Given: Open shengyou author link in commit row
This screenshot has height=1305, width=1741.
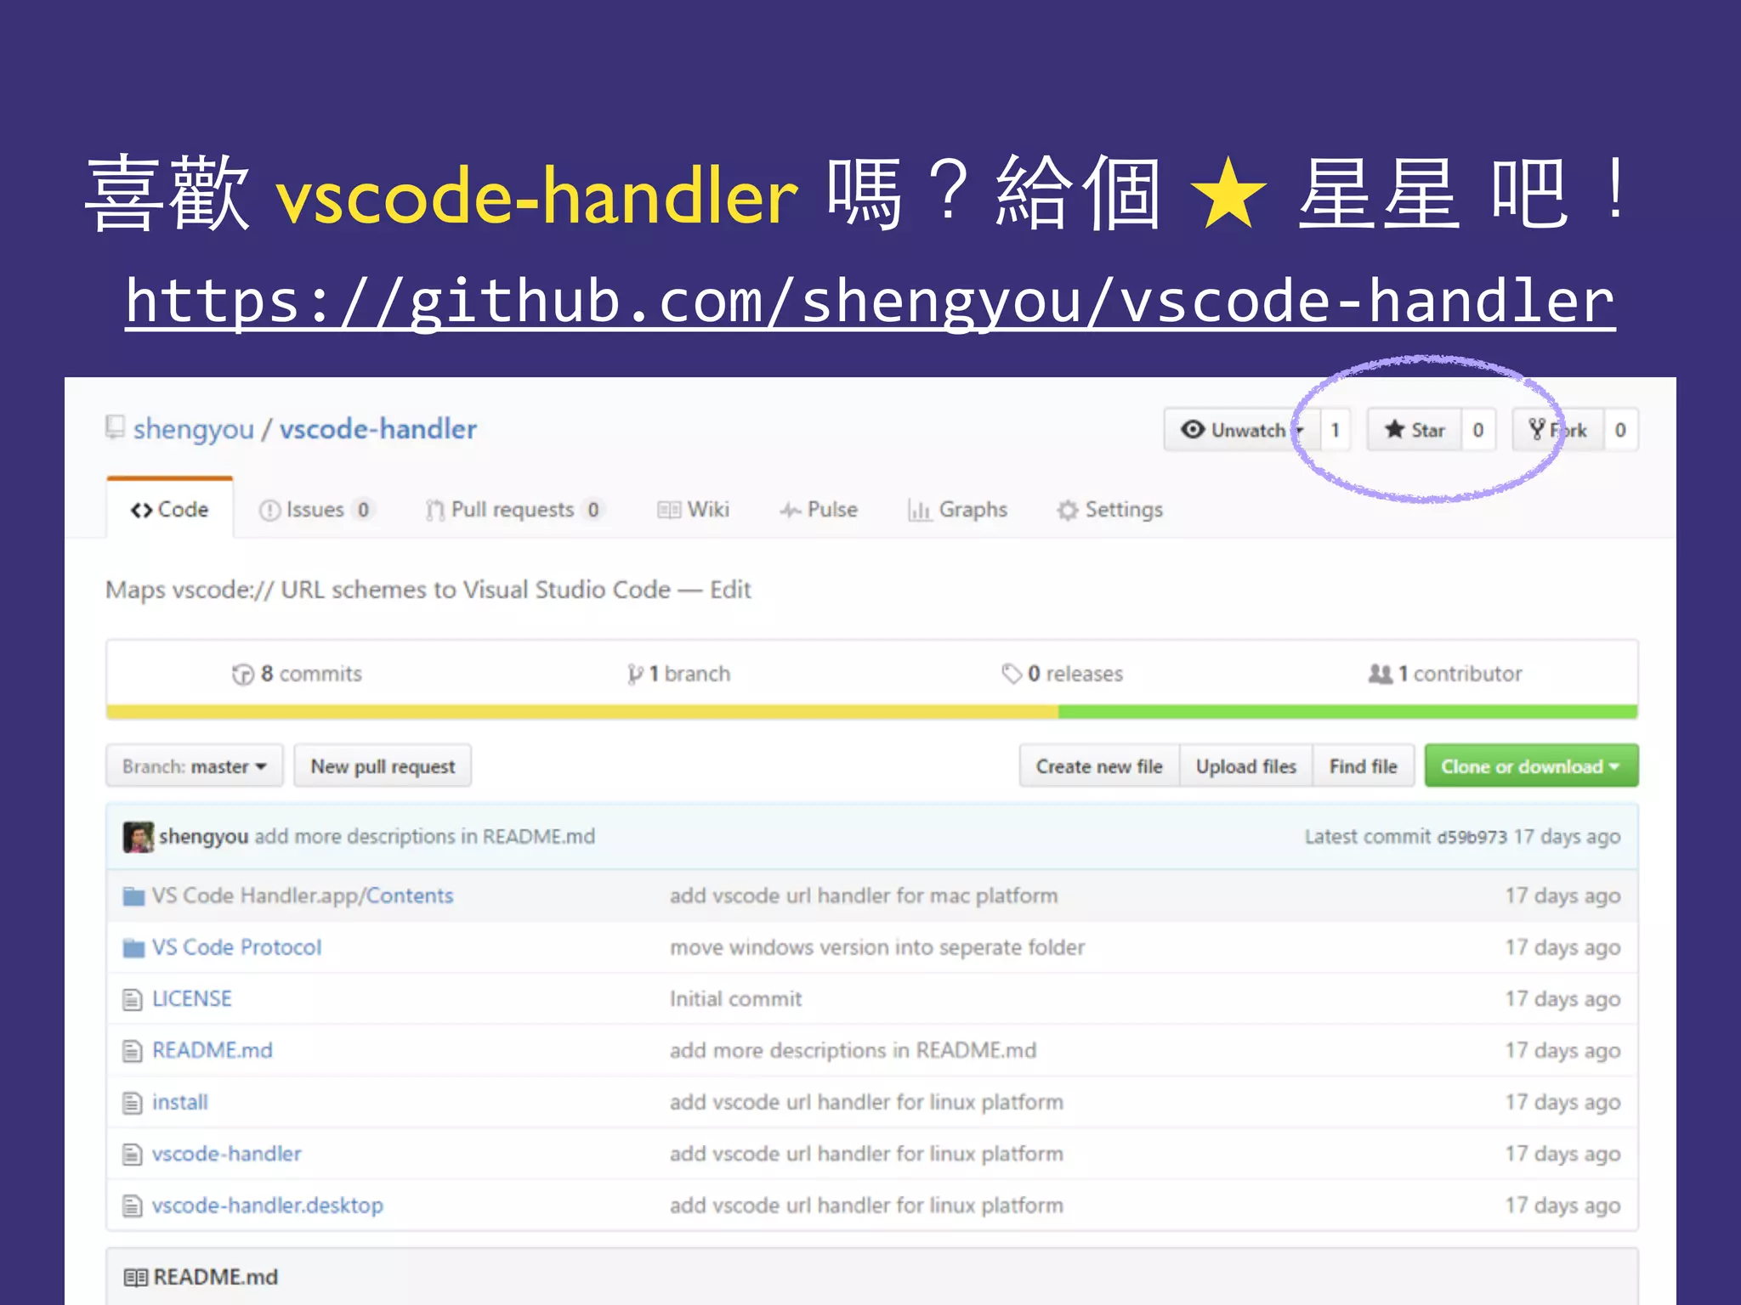Looking at the screenshot, I should (x=203, y=837).
